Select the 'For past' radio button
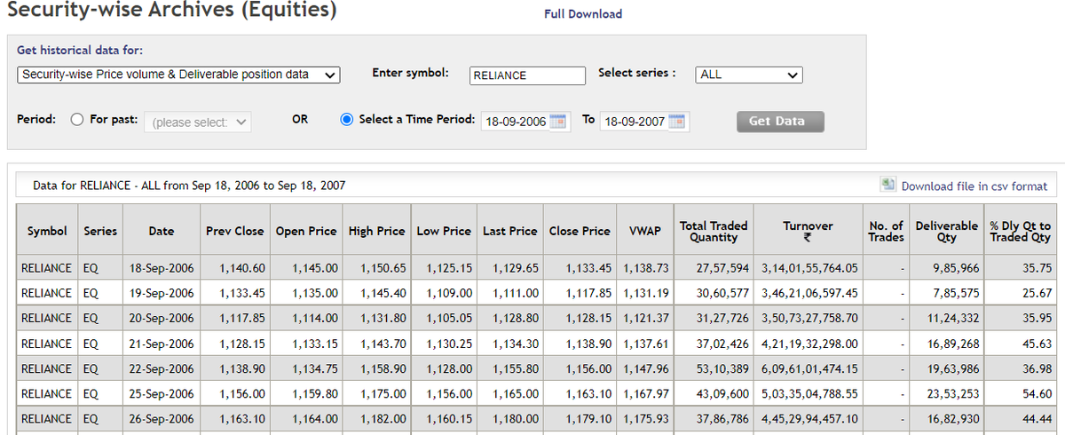The width and height of the screenshot is (1065, 435). pos(77,120)
